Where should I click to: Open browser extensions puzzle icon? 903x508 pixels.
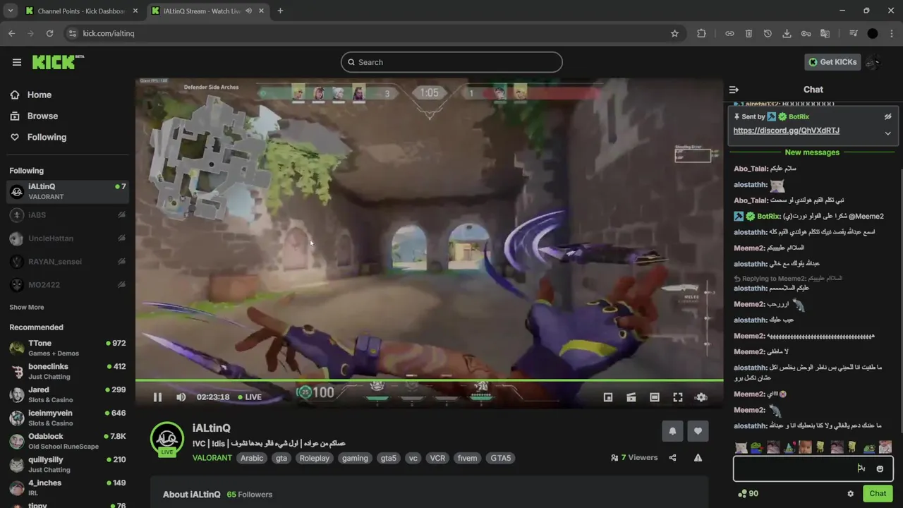pos(701,33)
